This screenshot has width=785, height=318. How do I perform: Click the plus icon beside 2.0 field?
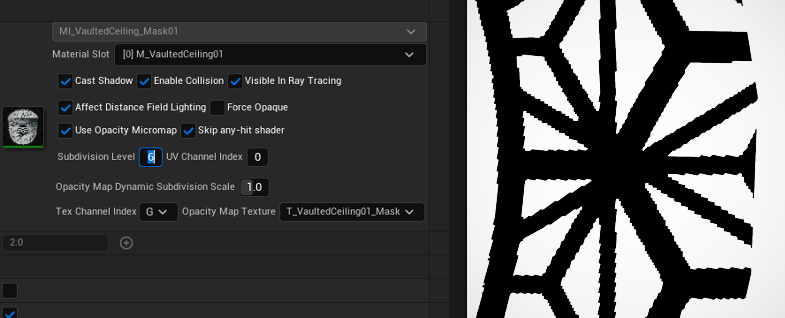(x=126, y=243)
